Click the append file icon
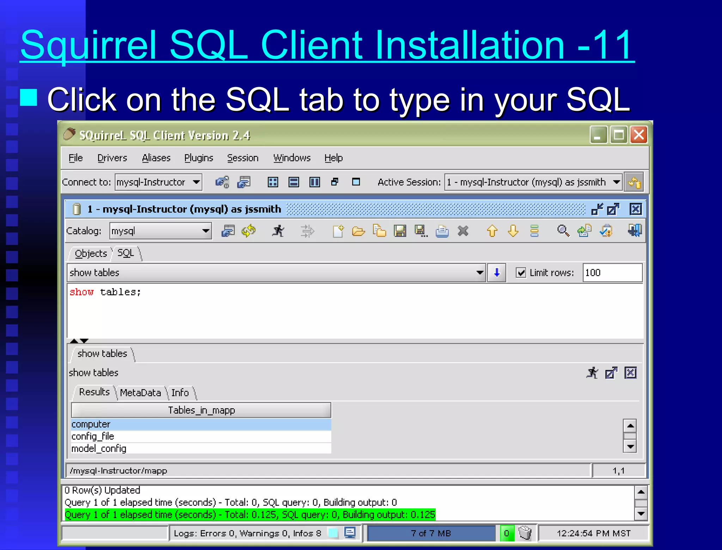722x550 pixels. [379, 231]
